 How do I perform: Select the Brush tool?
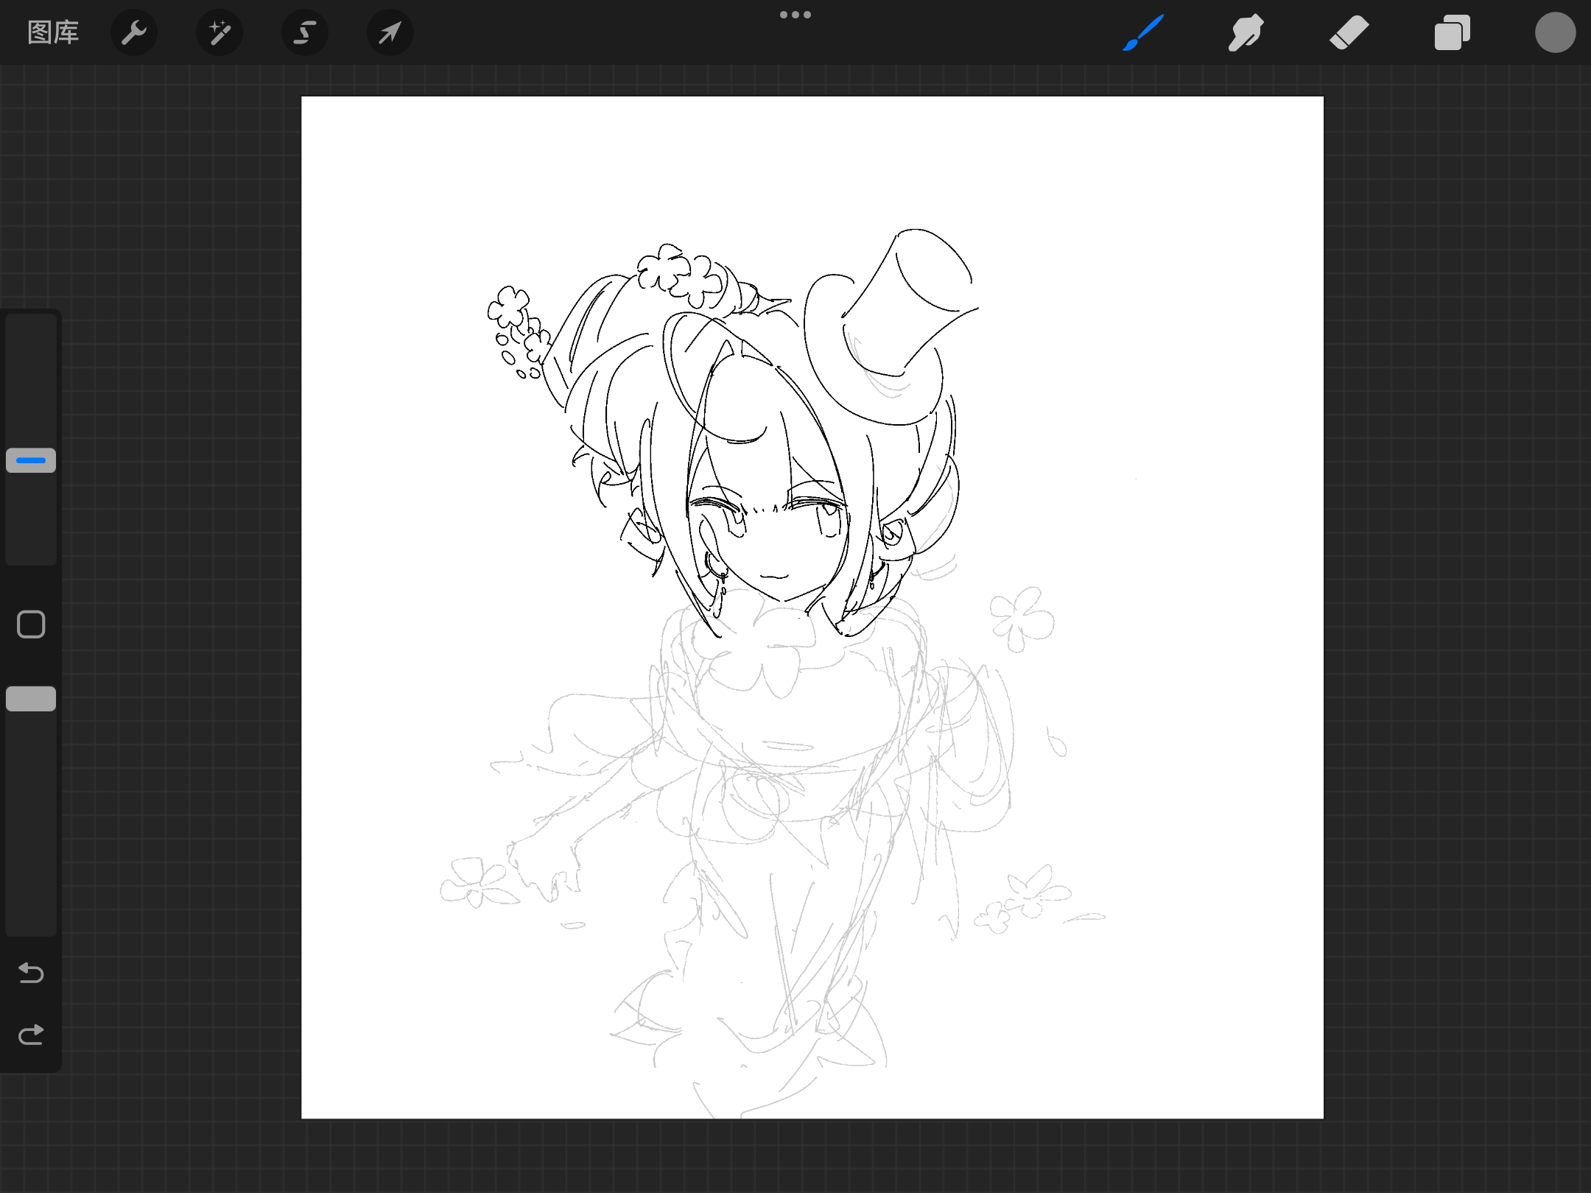[1143, 32]
